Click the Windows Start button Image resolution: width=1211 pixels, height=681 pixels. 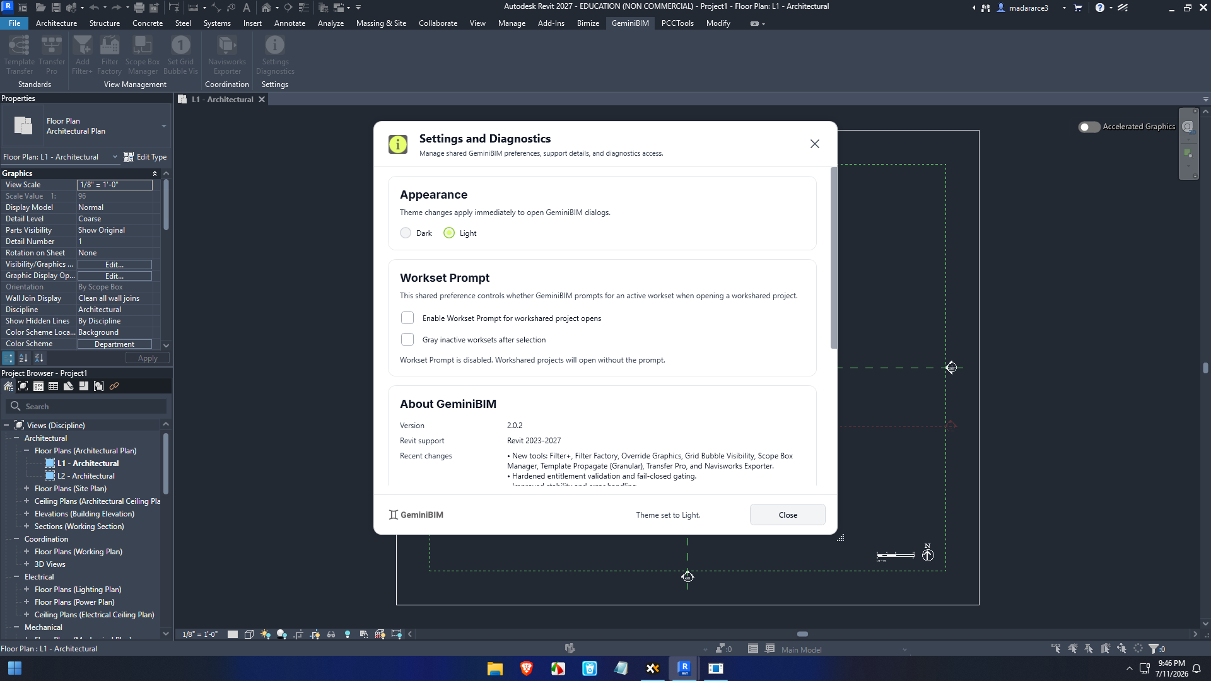click(x=15, y=668)
